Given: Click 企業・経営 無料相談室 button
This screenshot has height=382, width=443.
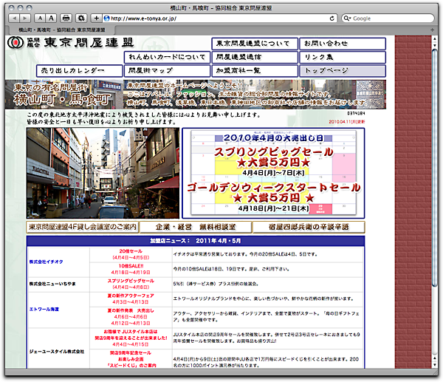Looking at the screenshot, I should pyautogui.click(x=196, y=227).
